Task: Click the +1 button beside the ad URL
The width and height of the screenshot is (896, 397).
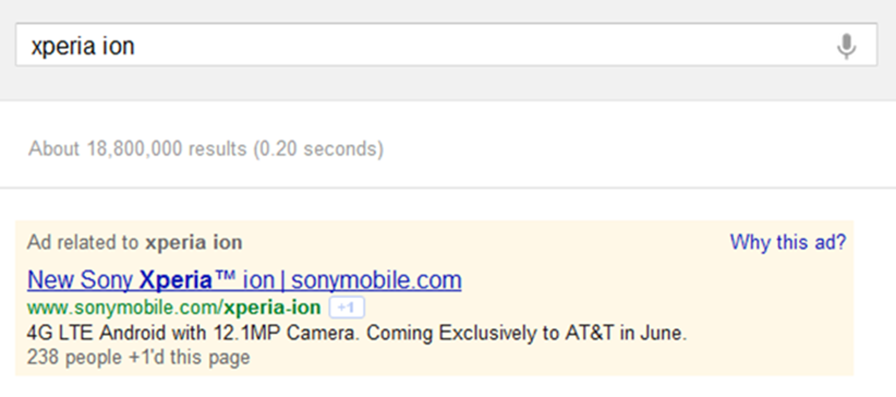Action: 346,308
